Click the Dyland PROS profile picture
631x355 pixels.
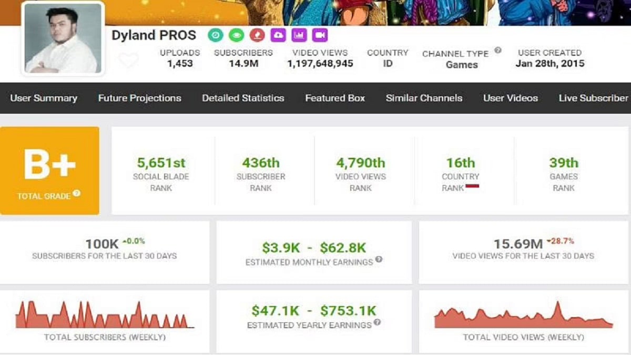(62, 37)
